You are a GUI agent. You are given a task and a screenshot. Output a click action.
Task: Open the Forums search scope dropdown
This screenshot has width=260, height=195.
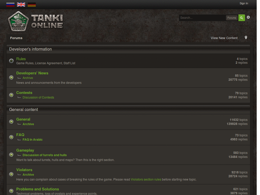click(232, 18)
